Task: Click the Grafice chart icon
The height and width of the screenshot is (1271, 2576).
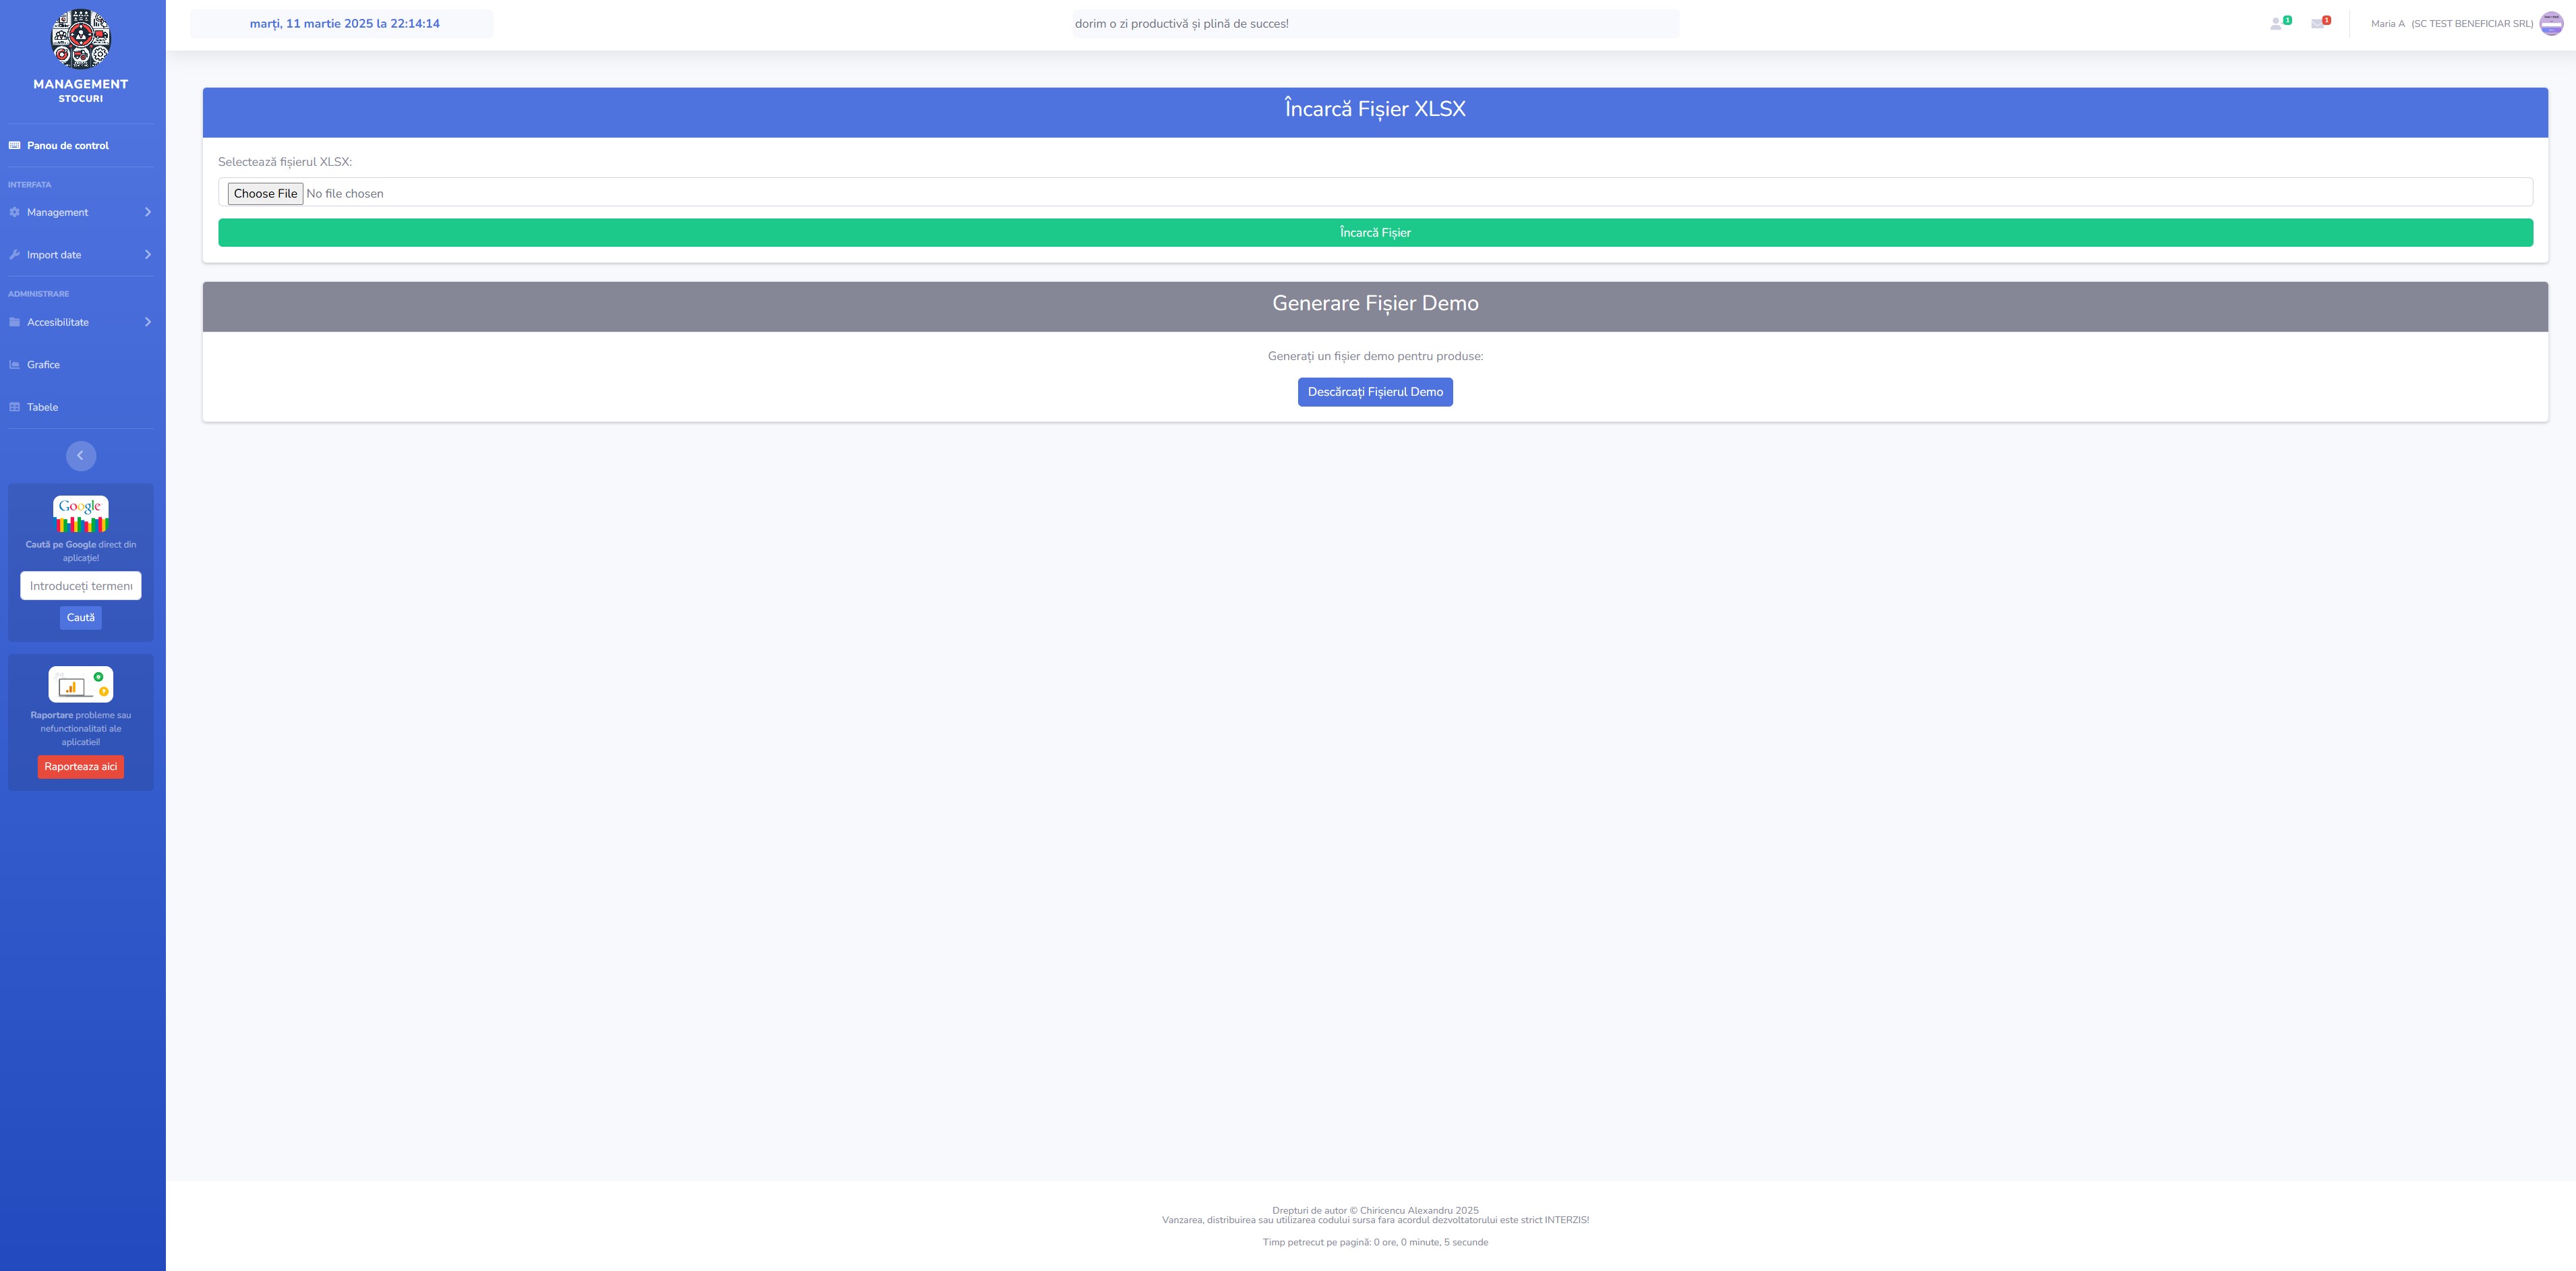Action: click(x=15, y=365)
